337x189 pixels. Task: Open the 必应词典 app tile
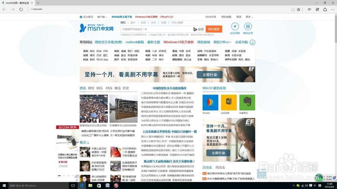click(229, 103)
